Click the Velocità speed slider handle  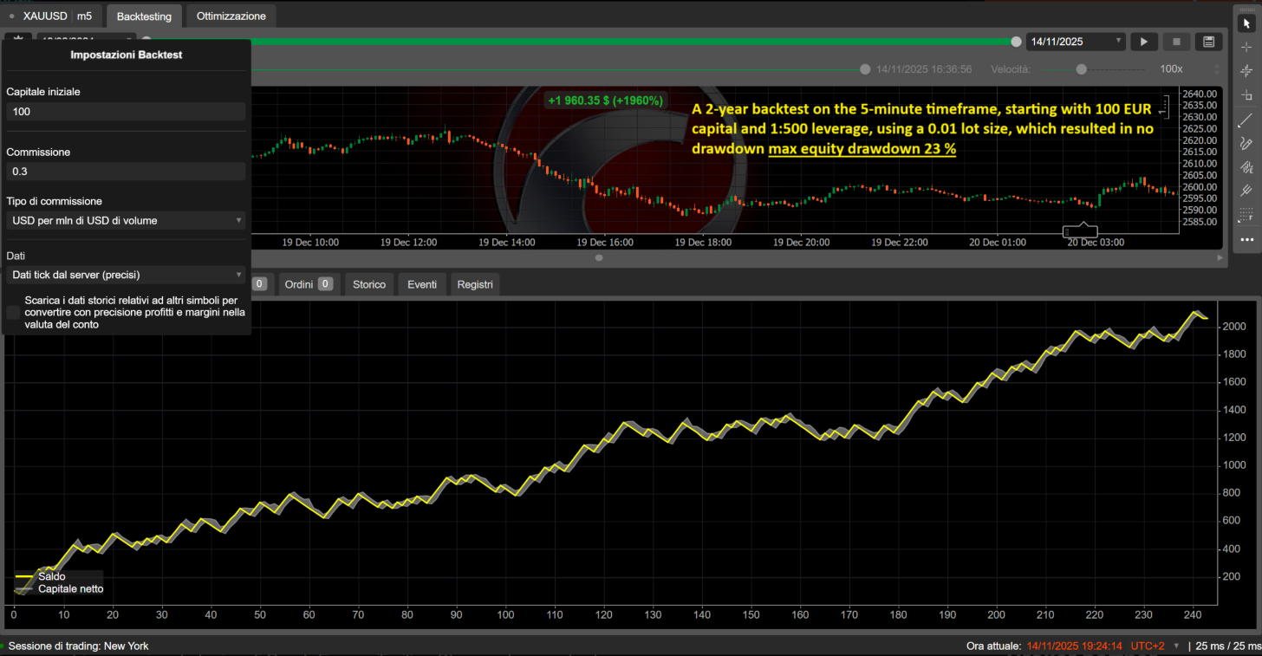click(1081, 68)
